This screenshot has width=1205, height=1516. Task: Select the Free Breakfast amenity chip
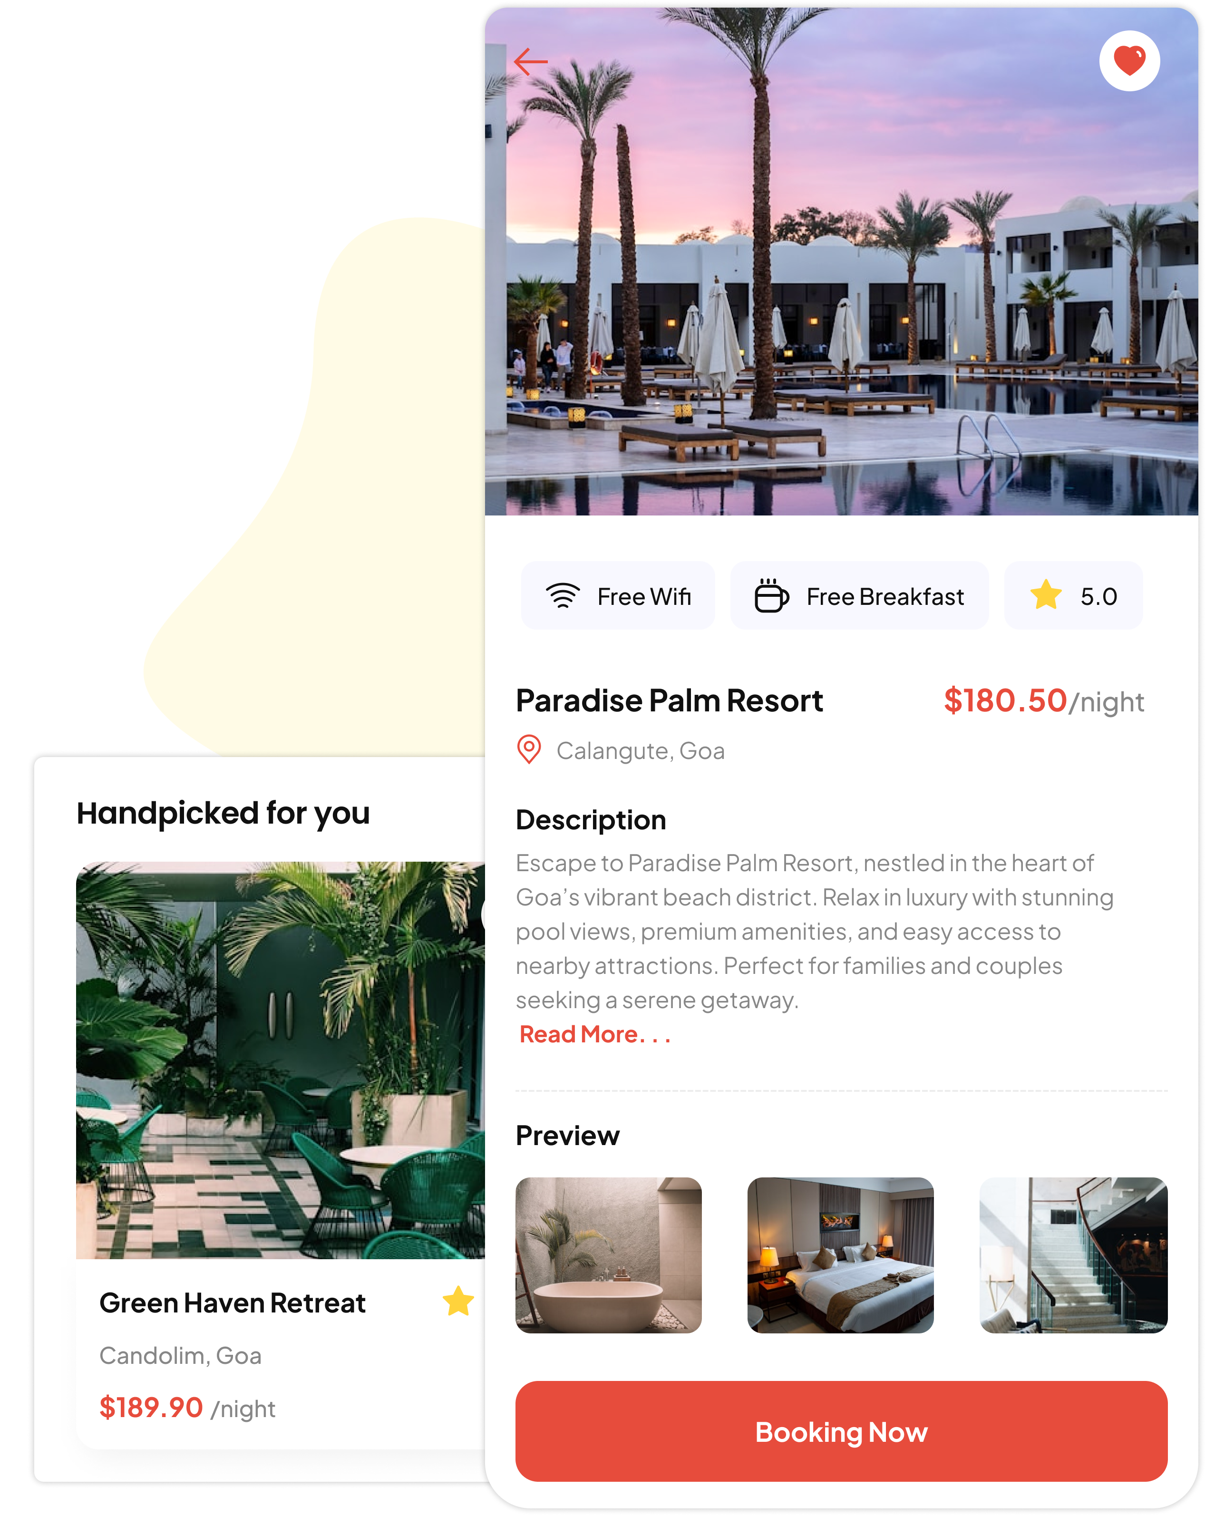[x=859, y=595]
